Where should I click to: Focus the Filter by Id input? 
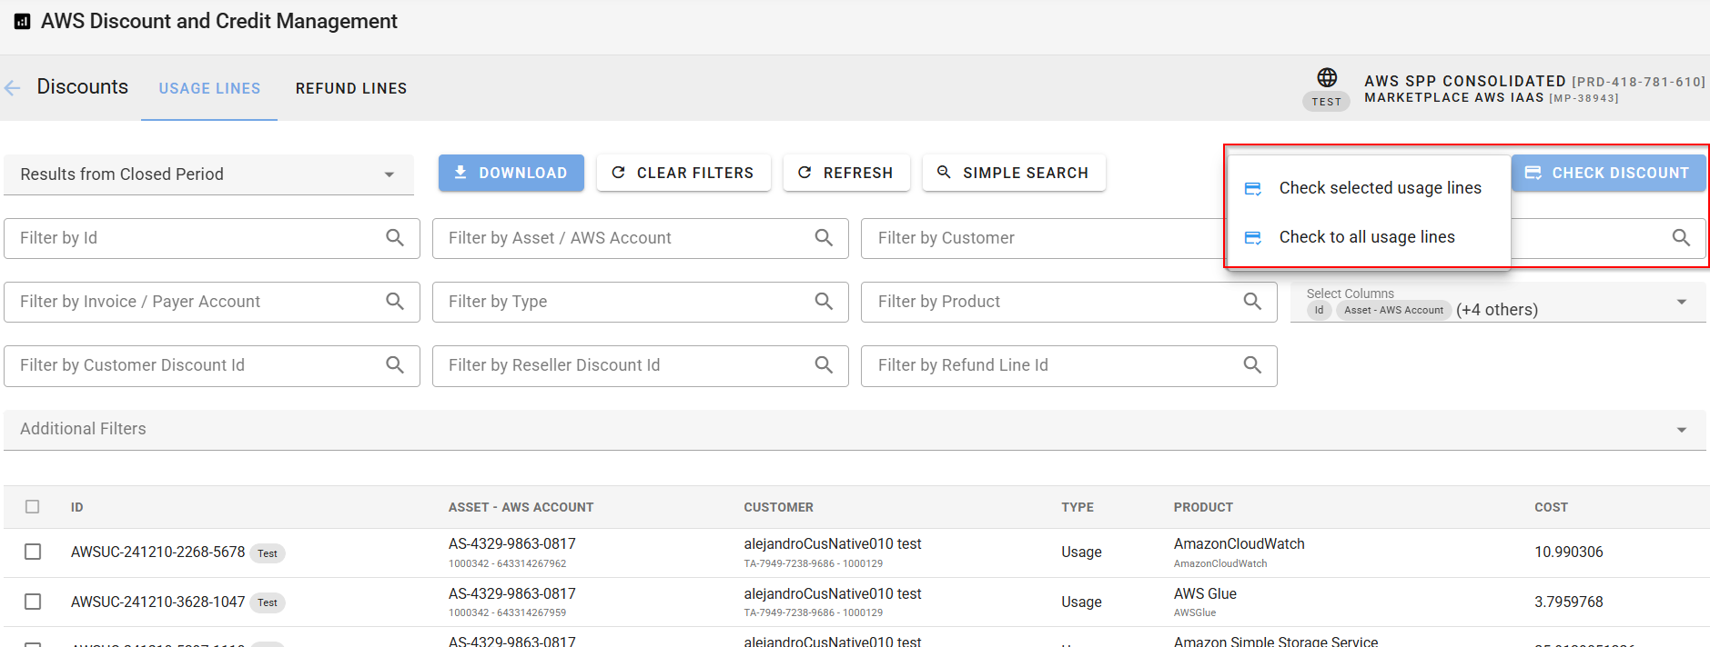pyautogui.click(x=212, y=238)
